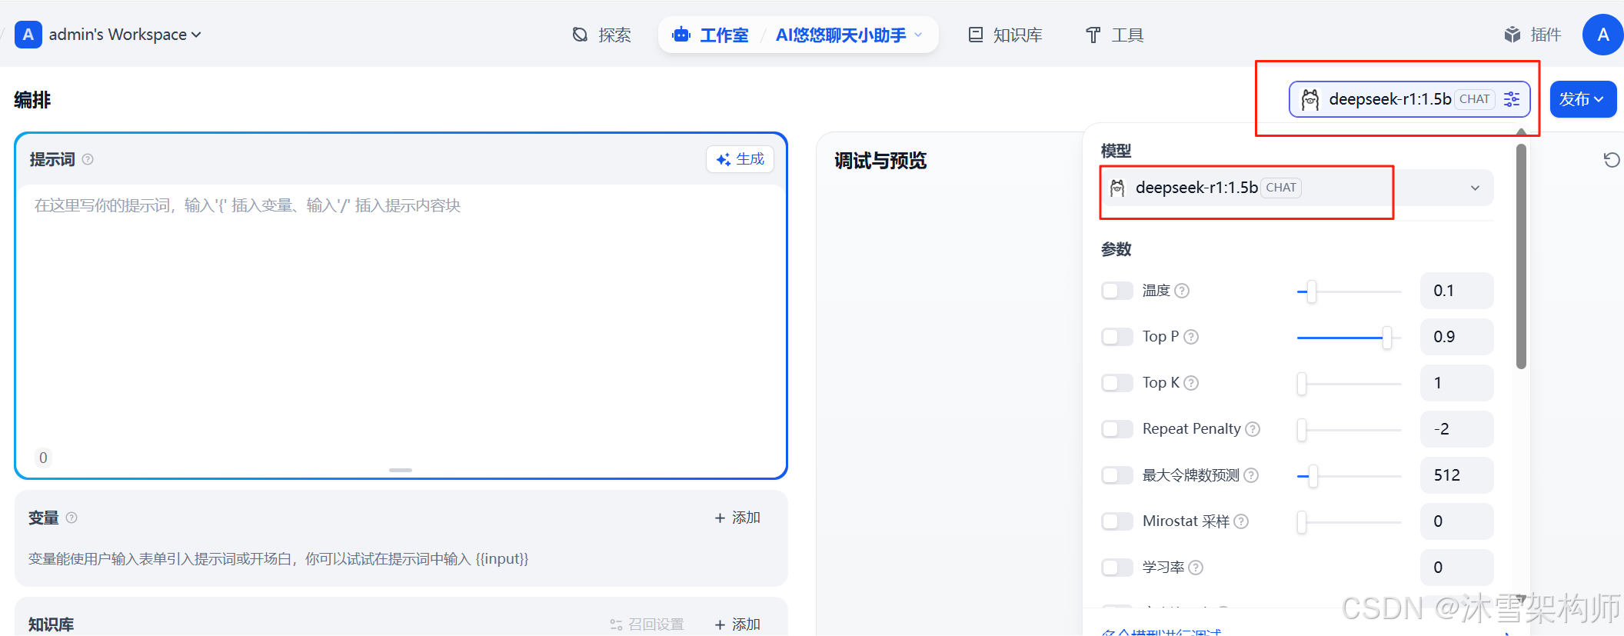Image resolution: width=1624 pixels, height=636 pixels.
Task: Click the 温度 value field 0.1
Action: 1456,291
